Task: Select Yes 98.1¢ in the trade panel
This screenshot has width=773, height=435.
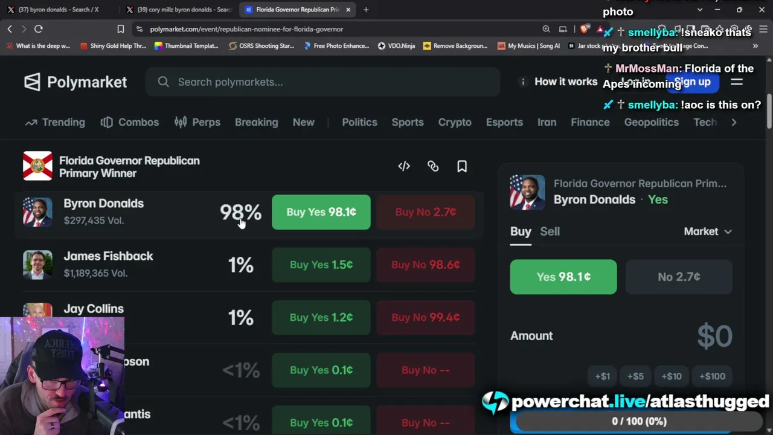Action: (563, 277)
